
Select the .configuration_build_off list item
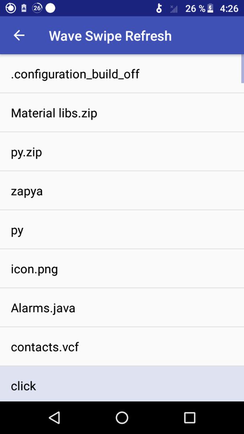coord(120,74)
